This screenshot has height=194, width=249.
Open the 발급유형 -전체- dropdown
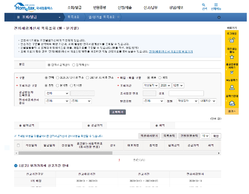[x=154, y=101]
